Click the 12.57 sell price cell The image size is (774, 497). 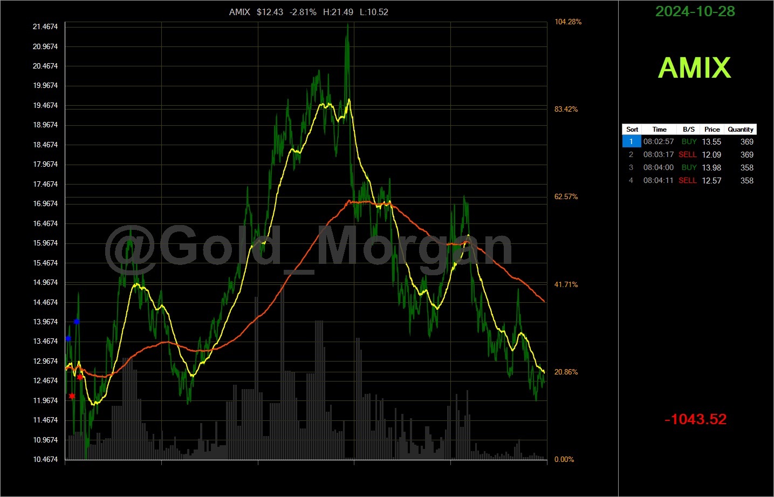(x=711, y=181)
